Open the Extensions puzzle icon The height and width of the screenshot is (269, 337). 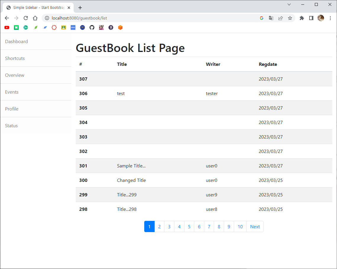pos(302,18)
